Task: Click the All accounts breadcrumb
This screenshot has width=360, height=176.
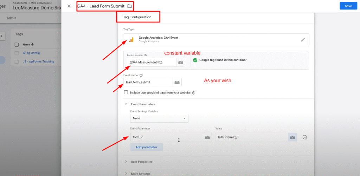Action: pyautogui.click(x=20, y=3)
